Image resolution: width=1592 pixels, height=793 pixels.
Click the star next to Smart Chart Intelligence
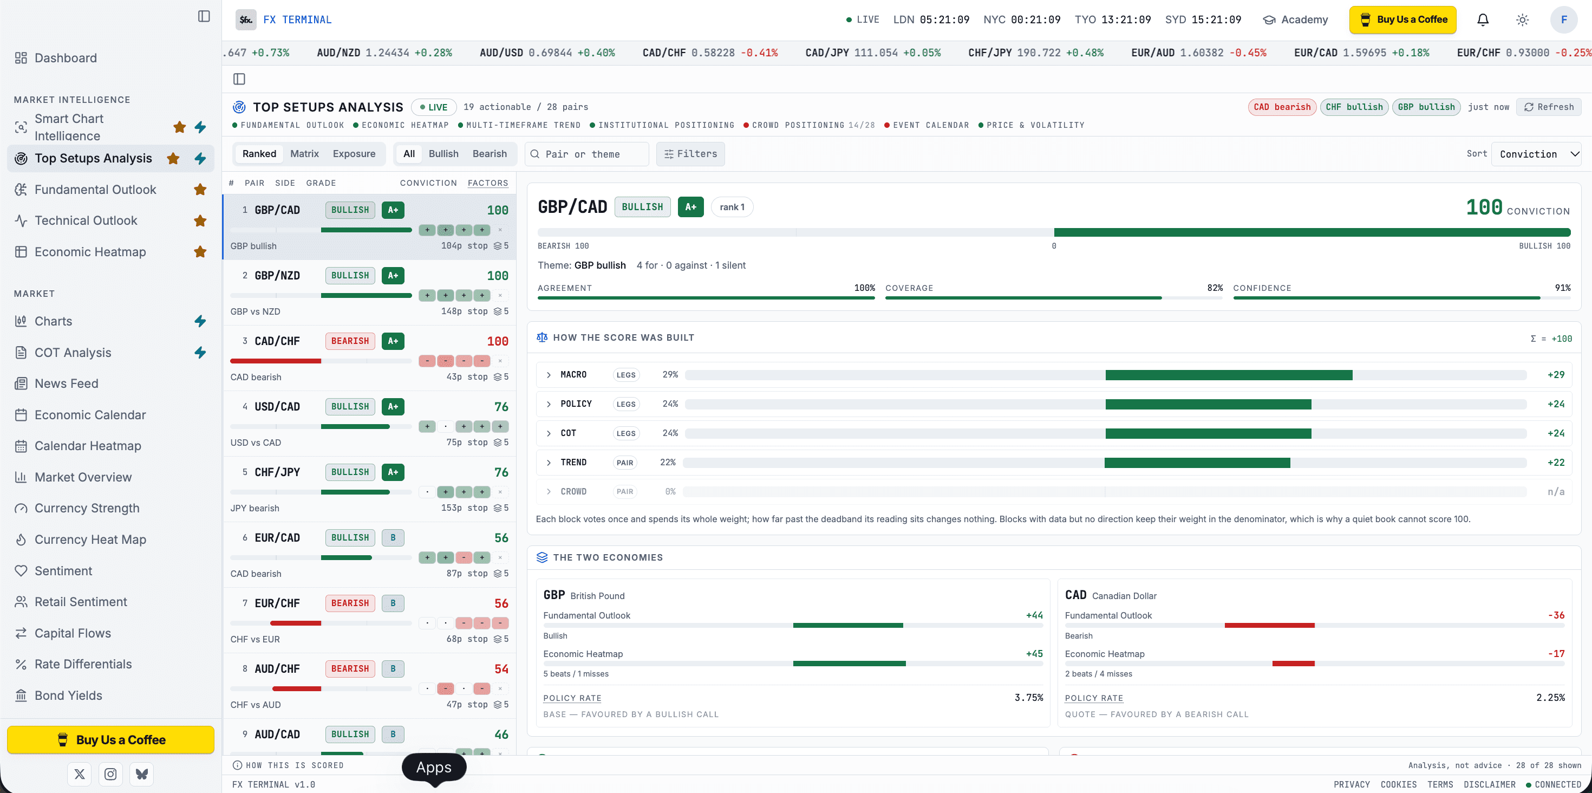point(180,127)
